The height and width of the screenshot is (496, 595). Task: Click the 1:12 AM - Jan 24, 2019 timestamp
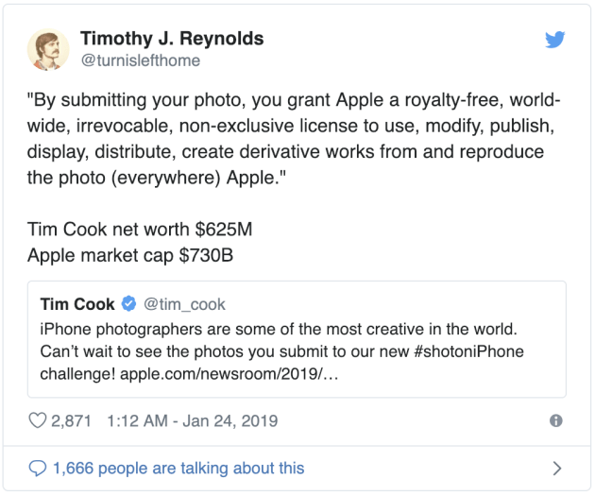(191, 420)
